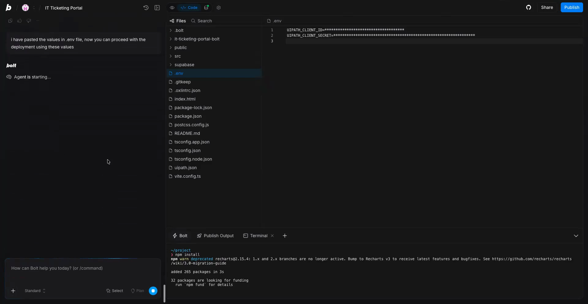The image size is (588, 304).
Task: Switch to Preview eye view
Action: tap(172, 8)
